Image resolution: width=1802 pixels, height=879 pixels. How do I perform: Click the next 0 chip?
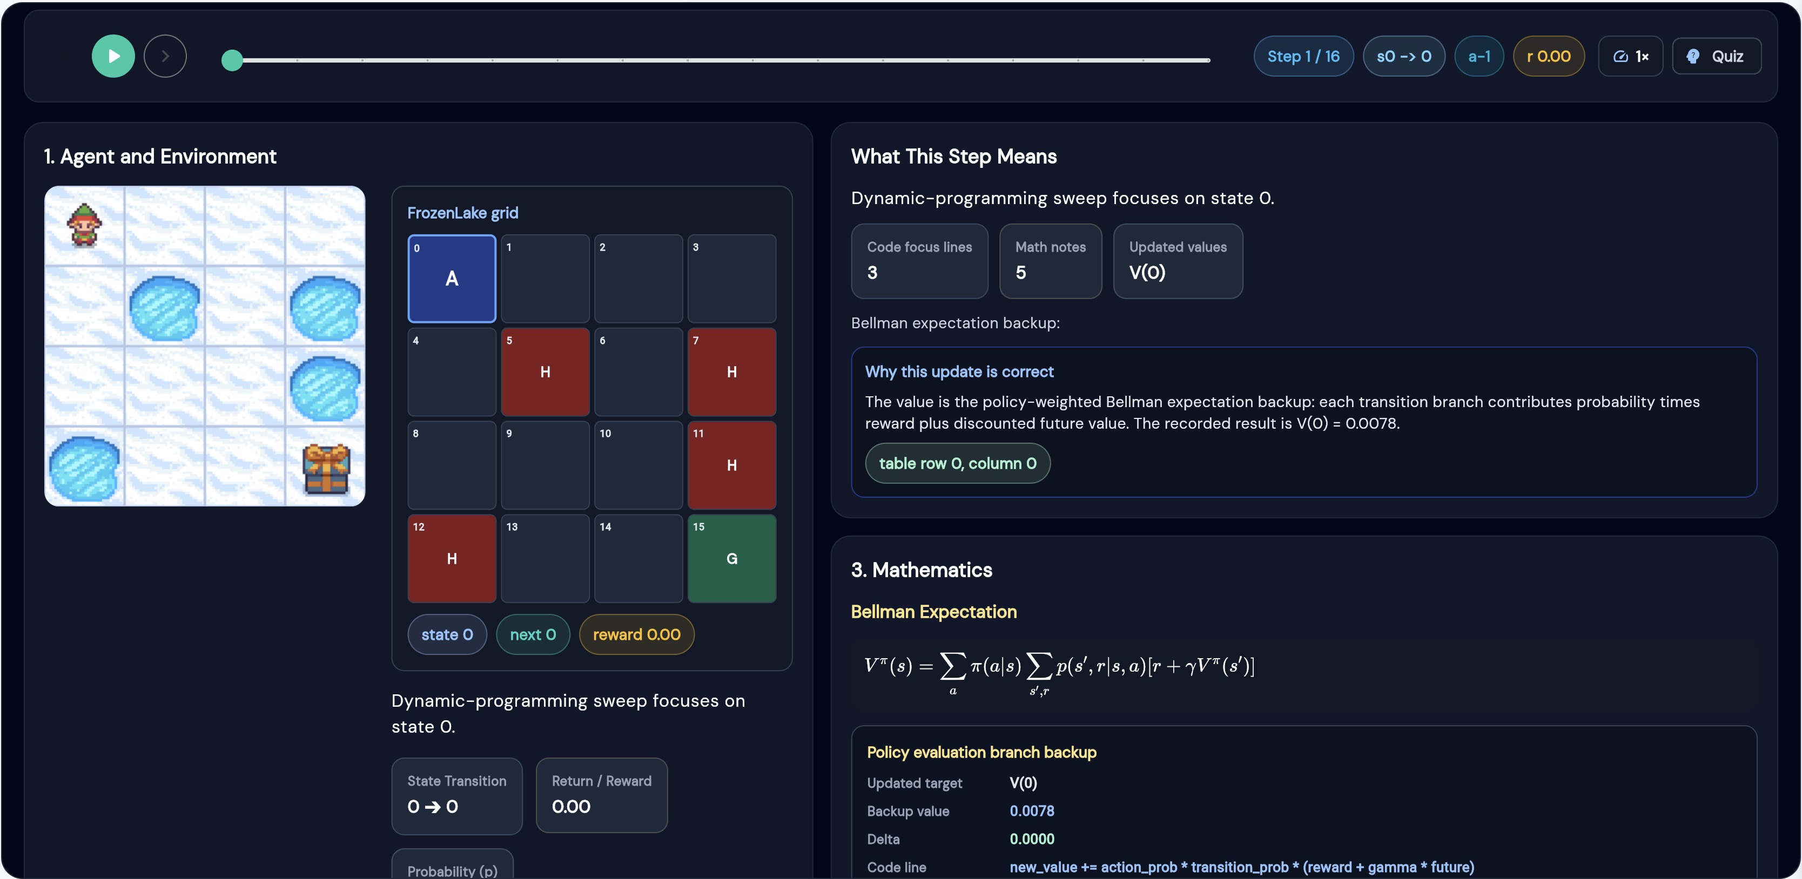(533, 635)
